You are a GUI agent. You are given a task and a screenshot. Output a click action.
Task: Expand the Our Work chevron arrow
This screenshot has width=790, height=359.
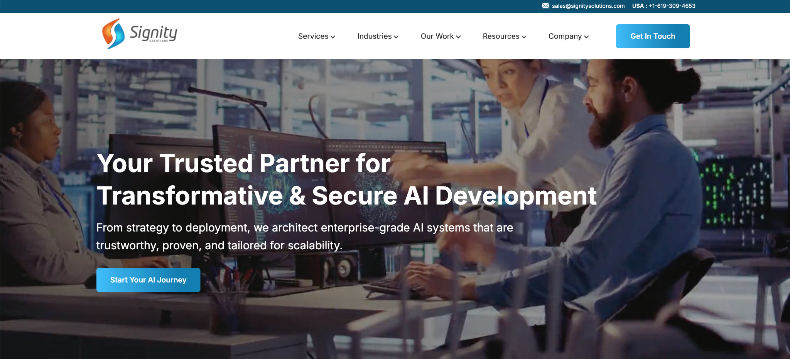[458, 37]
